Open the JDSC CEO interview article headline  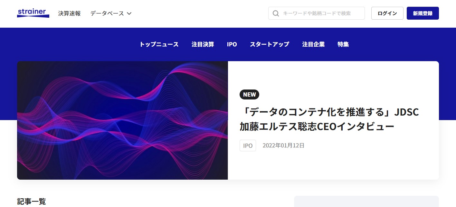click(x=328, y=119)
